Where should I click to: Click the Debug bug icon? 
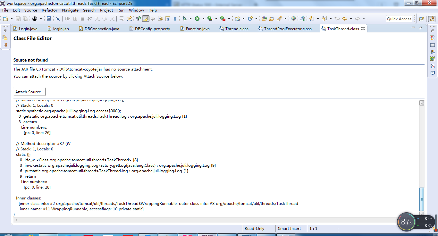[184, 19]
